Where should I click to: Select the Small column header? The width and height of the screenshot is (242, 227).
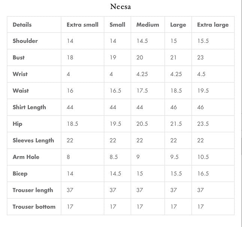tap(117, 25)
